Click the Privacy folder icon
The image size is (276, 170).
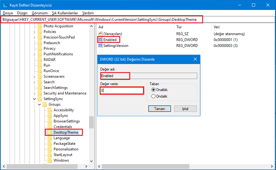coord(40,48)
